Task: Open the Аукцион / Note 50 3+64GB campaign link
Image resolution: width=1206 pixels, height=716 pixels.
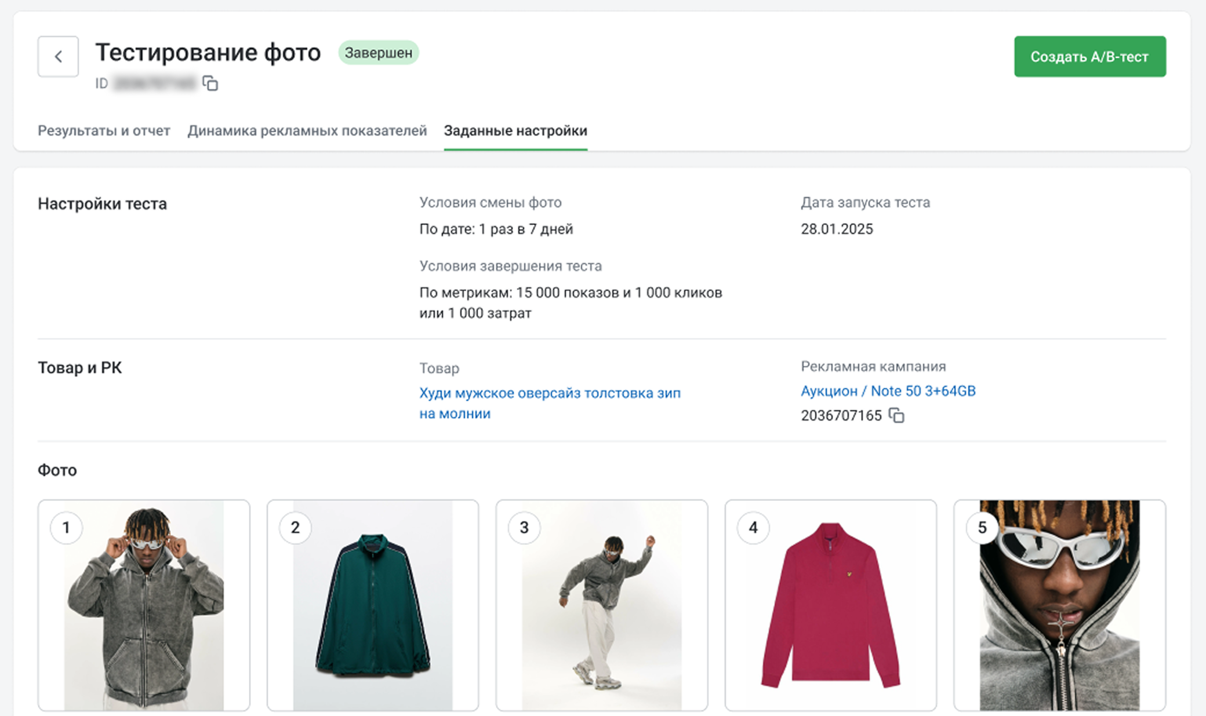Action: [888, 391]
